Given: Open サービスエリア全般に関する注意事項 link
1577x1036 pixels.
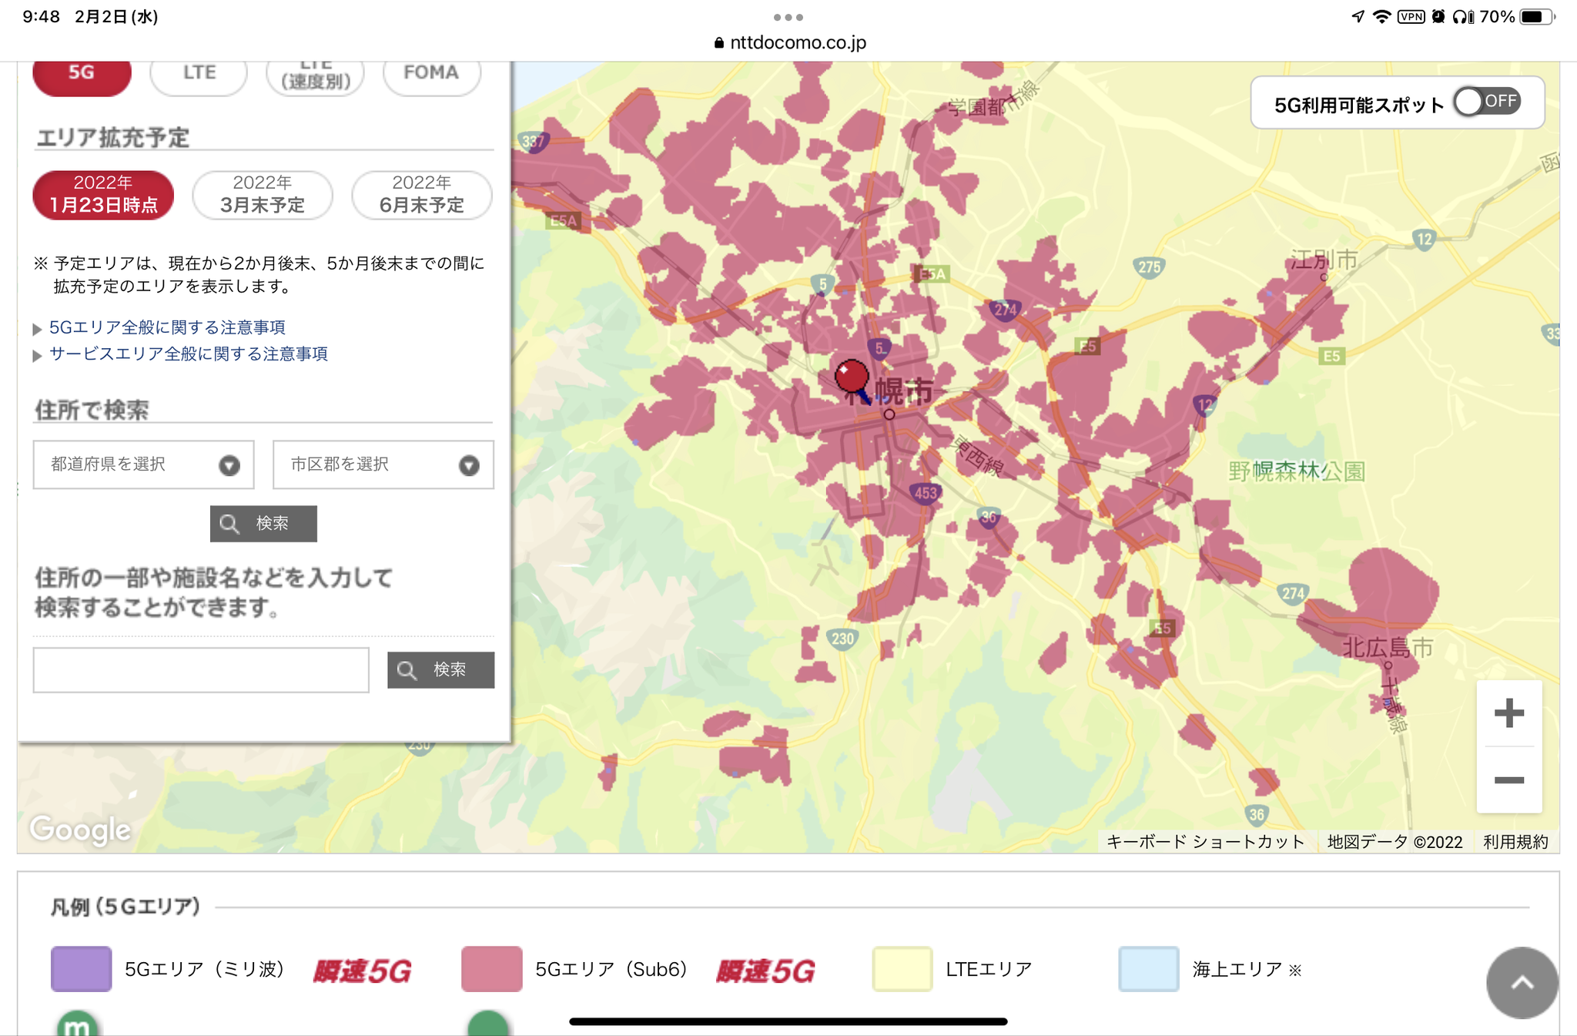Looking at the screenshot, I should [x=188, y=354].
